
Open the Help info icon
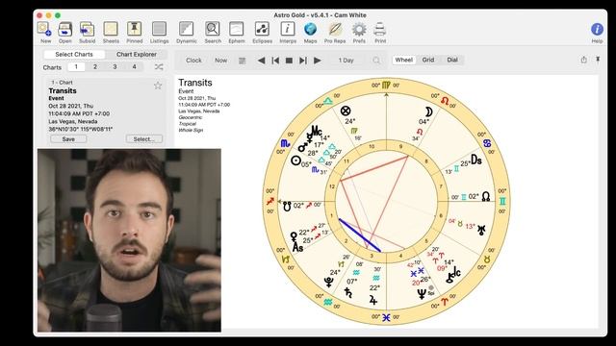click(x=597, y=29)
